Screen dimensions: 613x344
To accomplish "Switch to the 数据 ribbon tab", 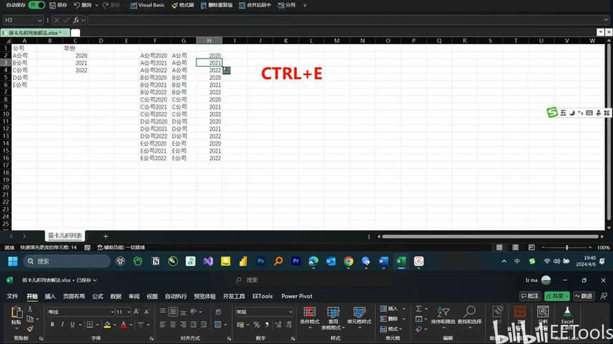I will point(116,297).
